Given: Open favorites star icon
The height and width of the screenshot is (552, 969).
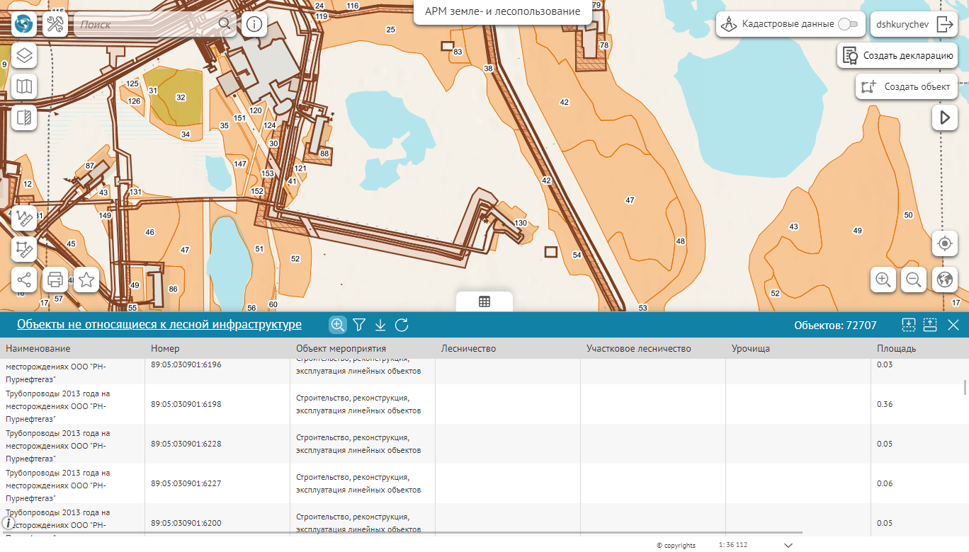Looking at the screenshot, I should 86,280.
